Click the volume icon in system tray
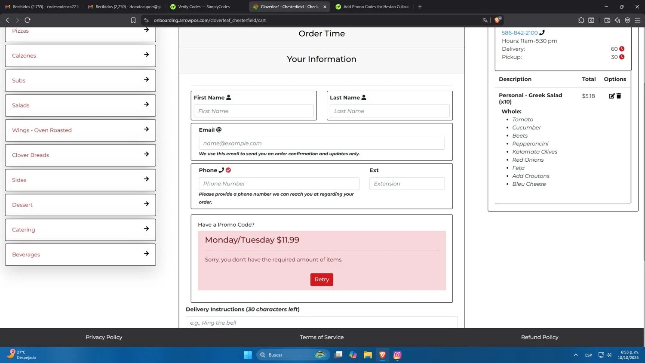Viewport: 645px width, 363px height. (x=609, y=355)
